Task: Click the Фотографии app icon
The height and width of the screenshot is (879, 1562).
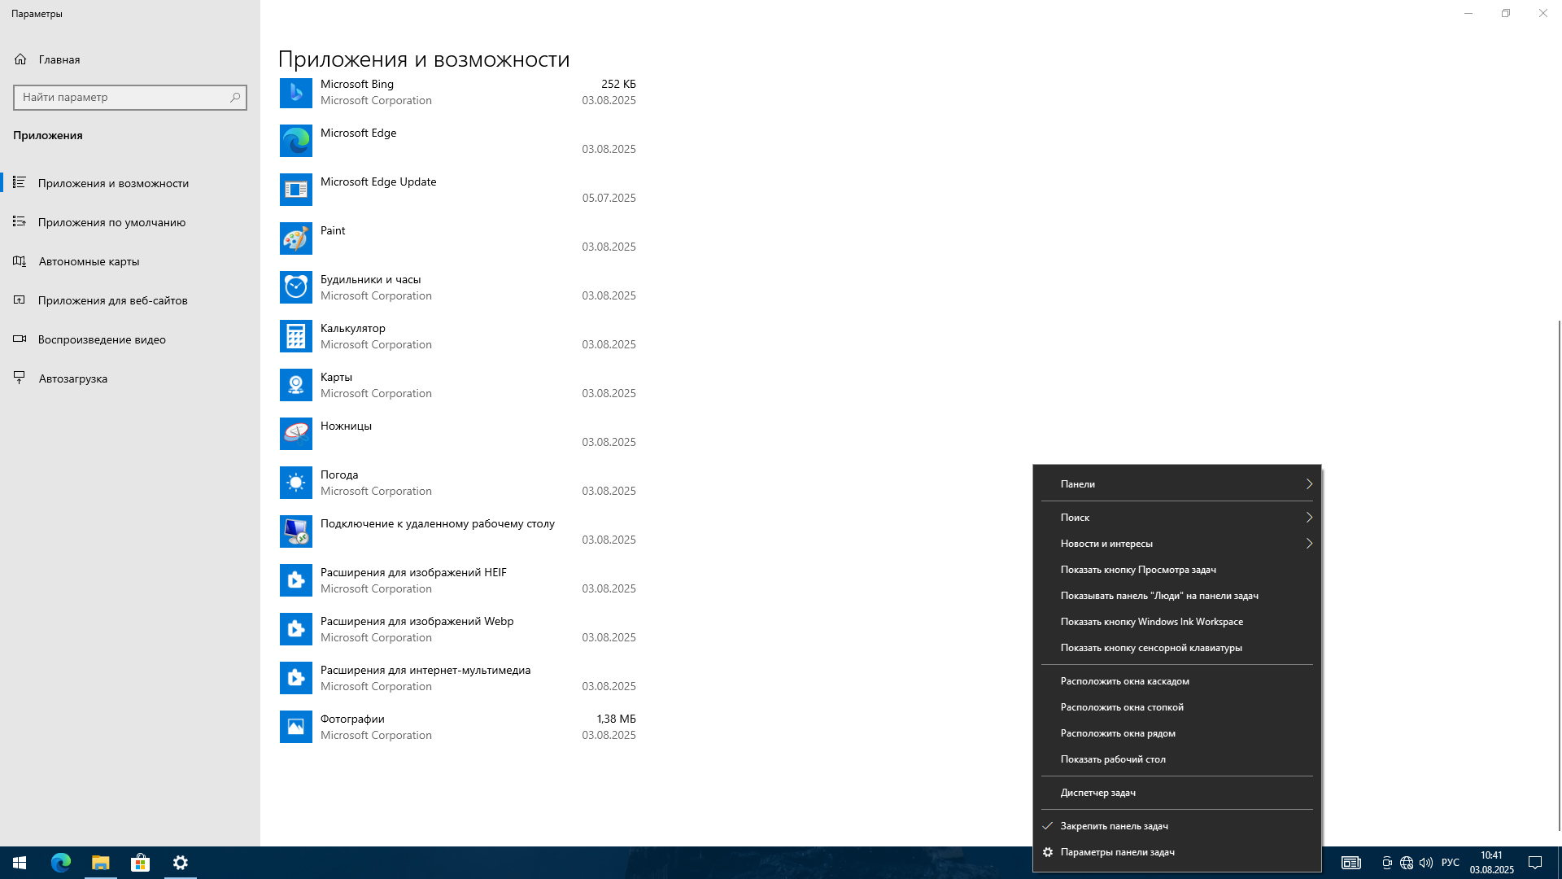Action: [x=296, y=727]
